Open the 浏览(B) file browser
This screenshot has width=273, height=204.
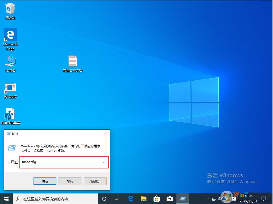tap(95, 181)
